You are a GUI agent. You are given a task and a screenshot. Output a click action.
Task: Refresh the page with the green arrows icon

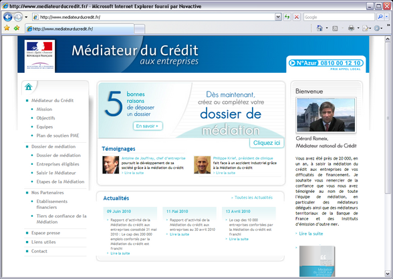coord(287,17)
